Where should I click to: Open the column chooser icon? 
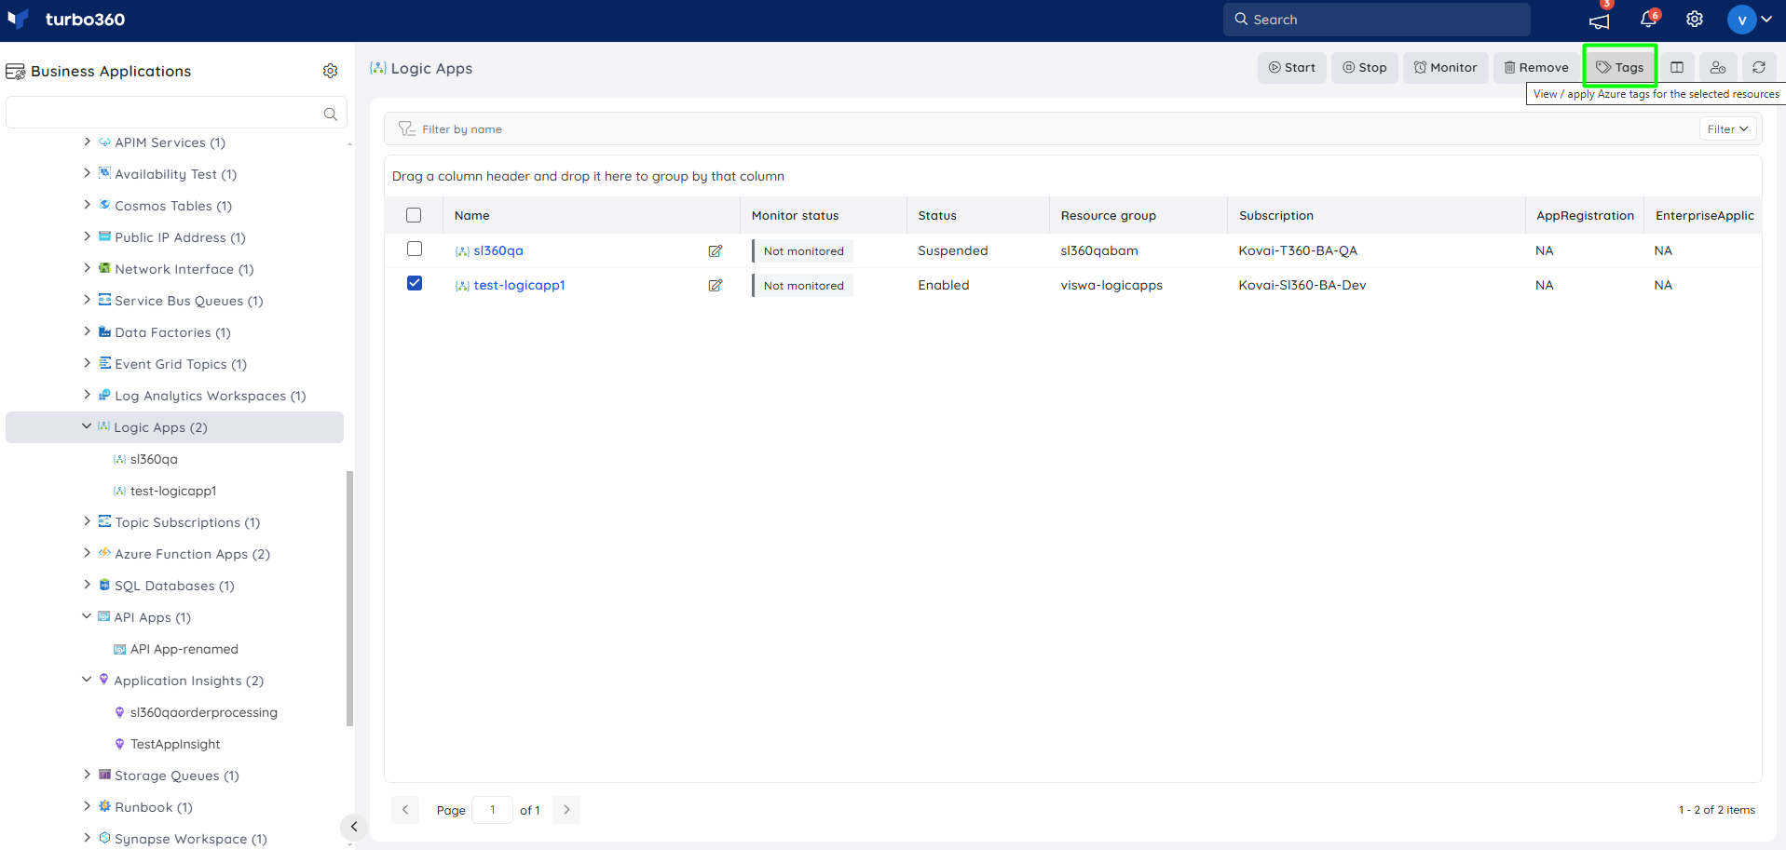tap(1677, 67)
